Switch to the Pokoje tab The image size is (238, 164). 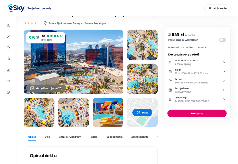[x=93, y=137]
